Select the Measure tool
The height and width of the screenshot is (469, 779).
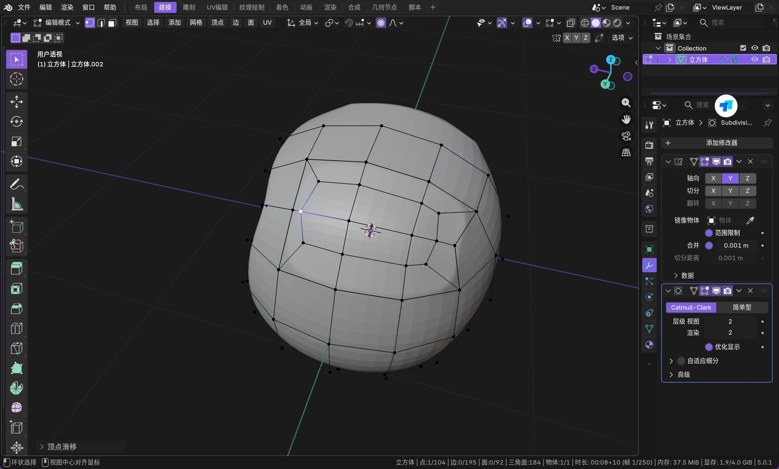(x=16, y=204)
